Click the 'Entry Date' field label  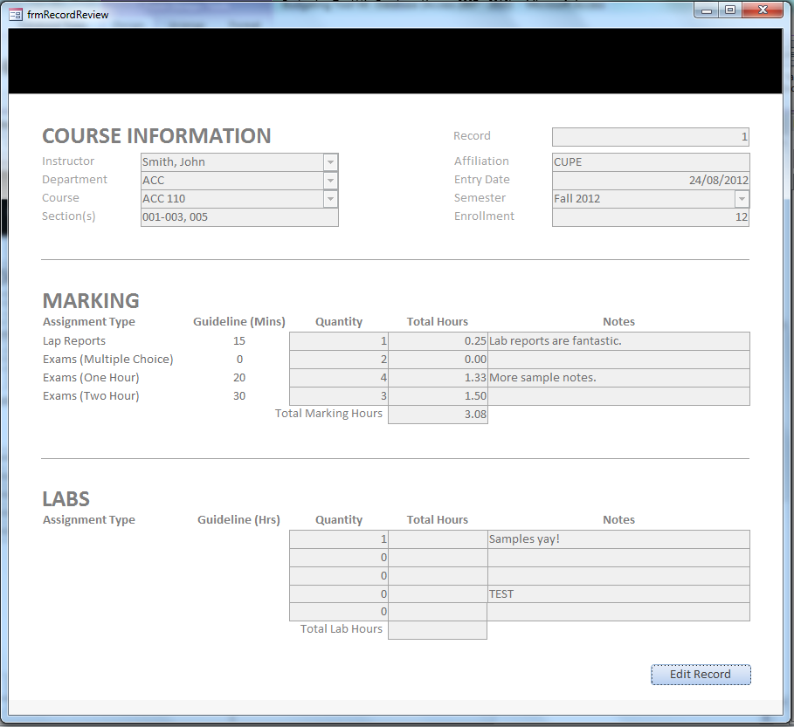pos(481,180)
